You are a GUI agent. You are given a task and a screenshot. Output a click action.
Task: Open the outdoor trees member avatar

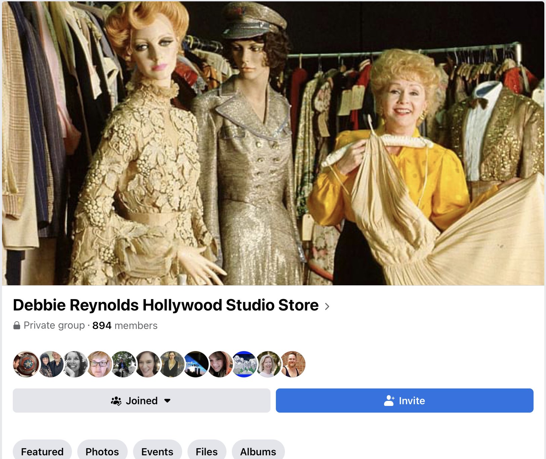[124, 364]
